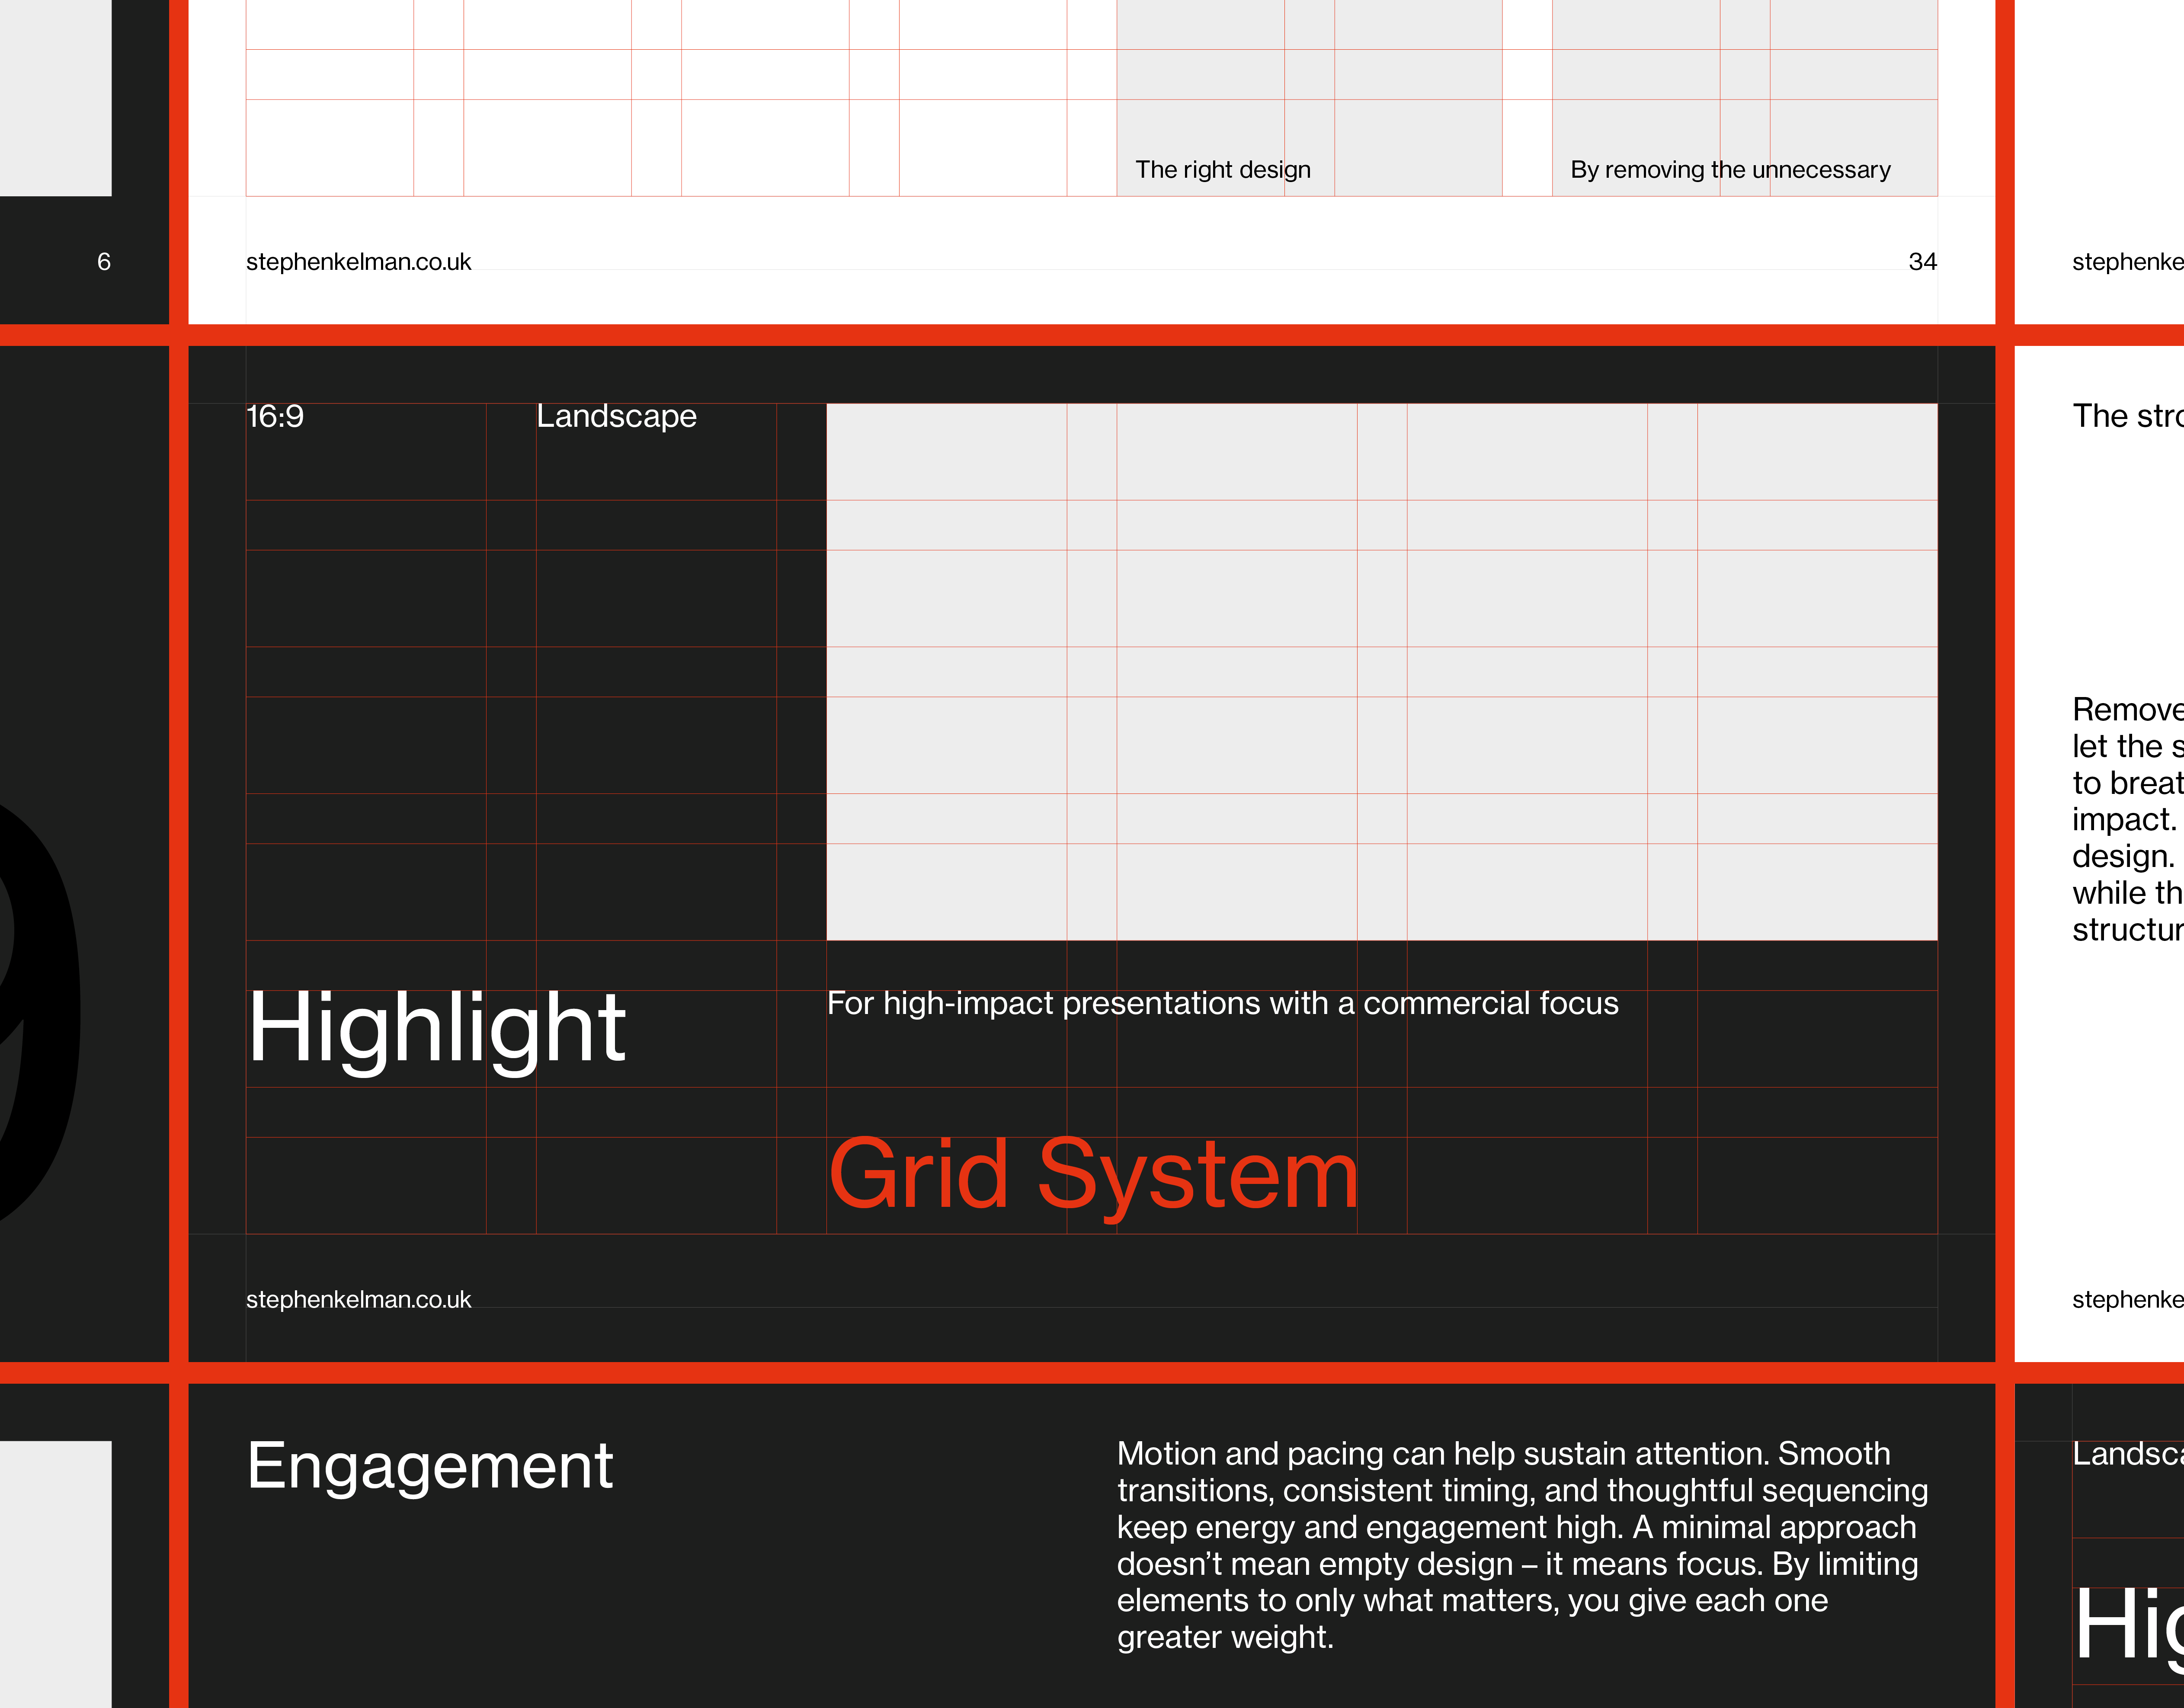Click the stephenkelman.co.uk link on white slide
The image size is (2184, 1708).
tap(358, 262)
